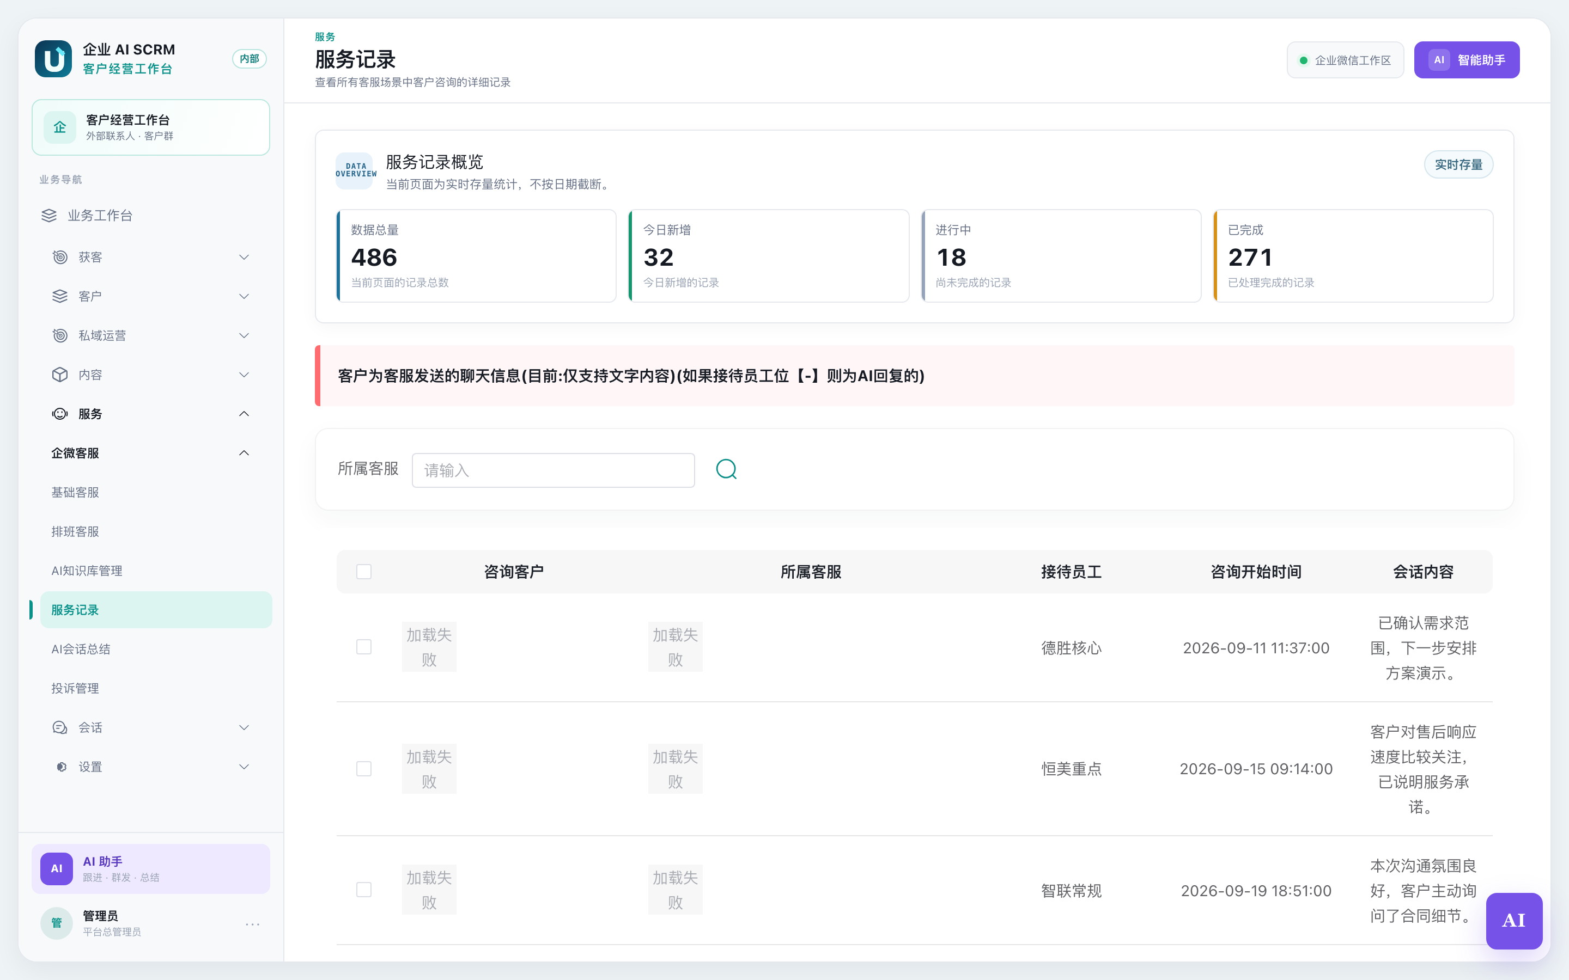Check the 恒美重点 row checkbox
Screen dimensions: 1569x980
pyautogui.click(x=364, y=769)
